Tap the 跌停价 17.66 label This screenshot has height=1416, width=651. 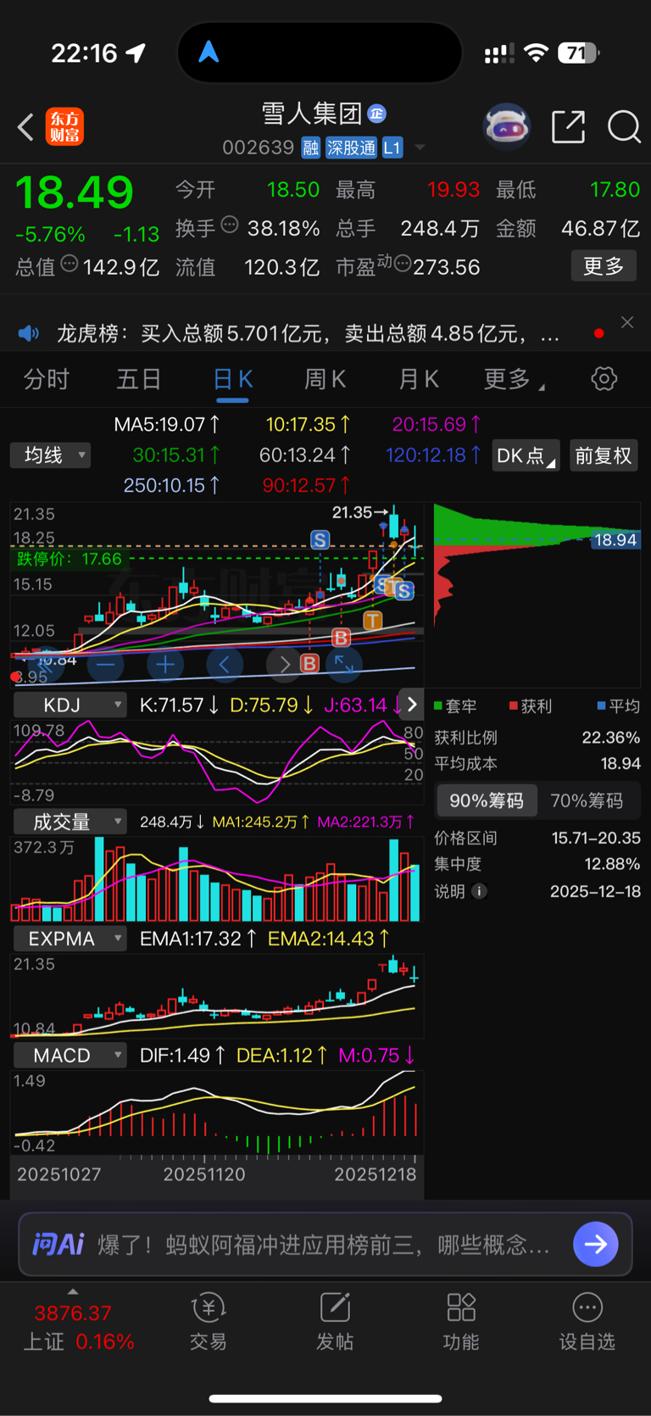tap(70, 559)
